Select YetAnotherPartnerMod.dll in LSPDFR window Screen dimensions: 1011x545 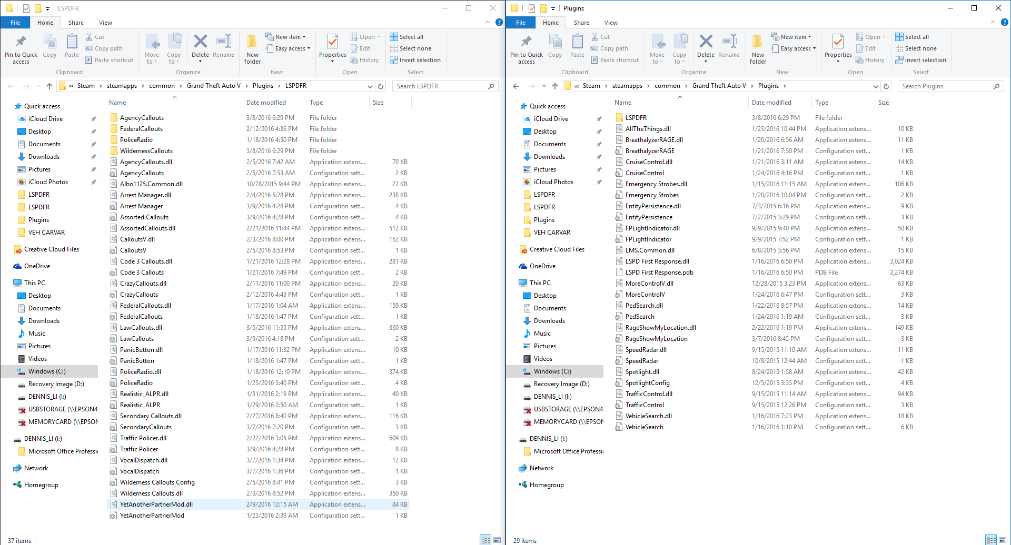[x=258, y=504]
